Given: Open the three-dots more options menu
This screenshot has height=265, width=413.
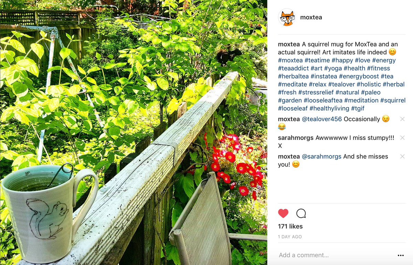Looking at the screenshot, I should click(401, 255).
